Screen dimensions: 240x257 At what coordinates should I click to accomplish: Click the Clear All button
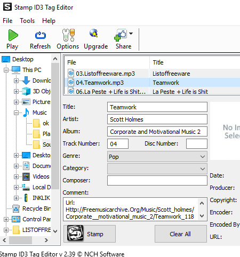181,234
